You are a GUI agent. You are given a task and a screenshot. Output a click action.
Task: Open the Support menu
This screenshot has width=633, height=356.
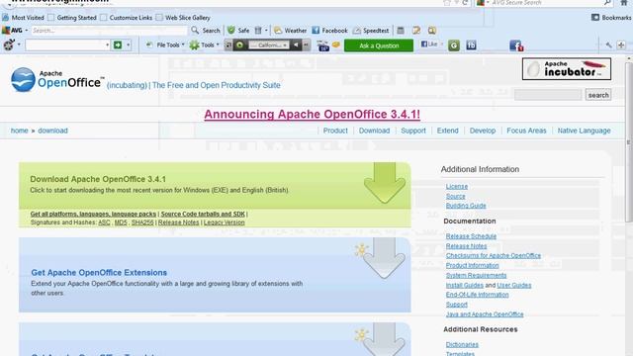tap(413, 131)
